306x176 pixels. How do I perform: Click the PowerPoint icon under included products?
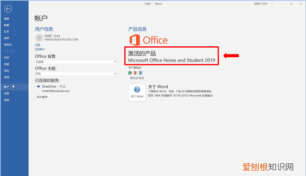point(135,73)
